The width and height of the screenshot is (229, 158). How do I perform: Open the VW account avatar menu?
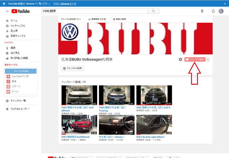221,11
